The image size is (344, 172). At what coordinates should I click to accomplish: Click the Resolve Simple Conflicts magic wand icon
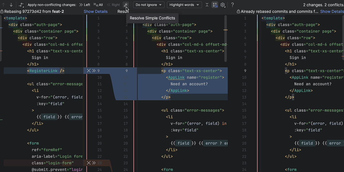pyautogui.click(x=126, y=5)
